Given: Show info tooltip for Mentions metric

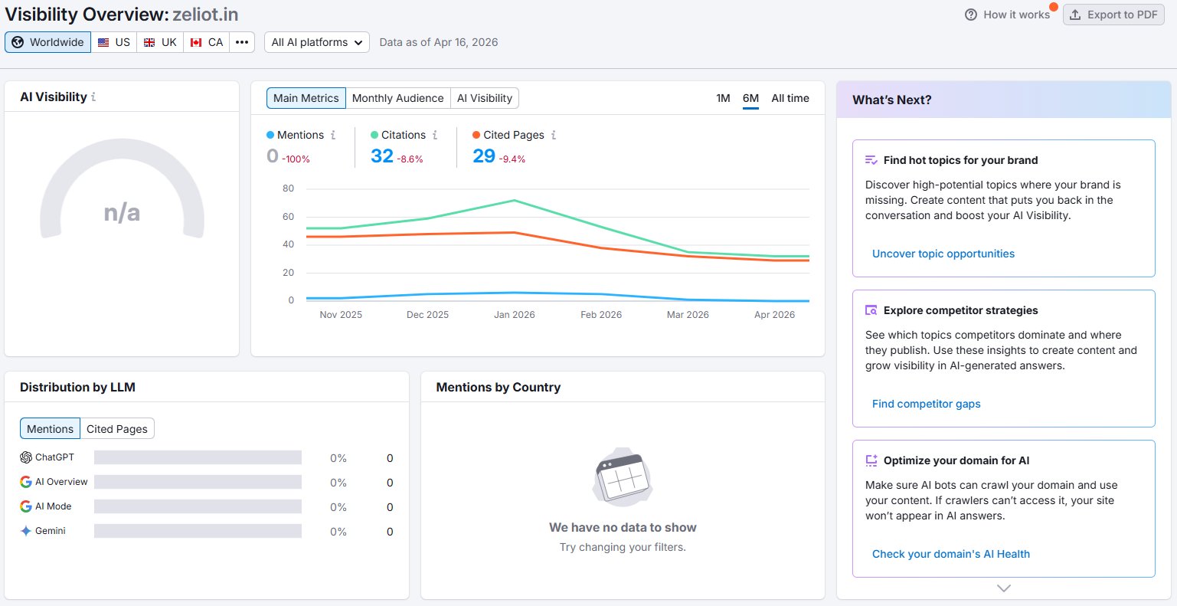Looking at the screenshot, I should click(x=333, y=135).
